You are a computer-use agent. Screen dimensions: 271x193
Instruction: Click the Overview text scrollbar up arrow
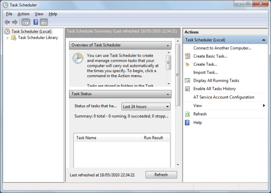[169, 52]
